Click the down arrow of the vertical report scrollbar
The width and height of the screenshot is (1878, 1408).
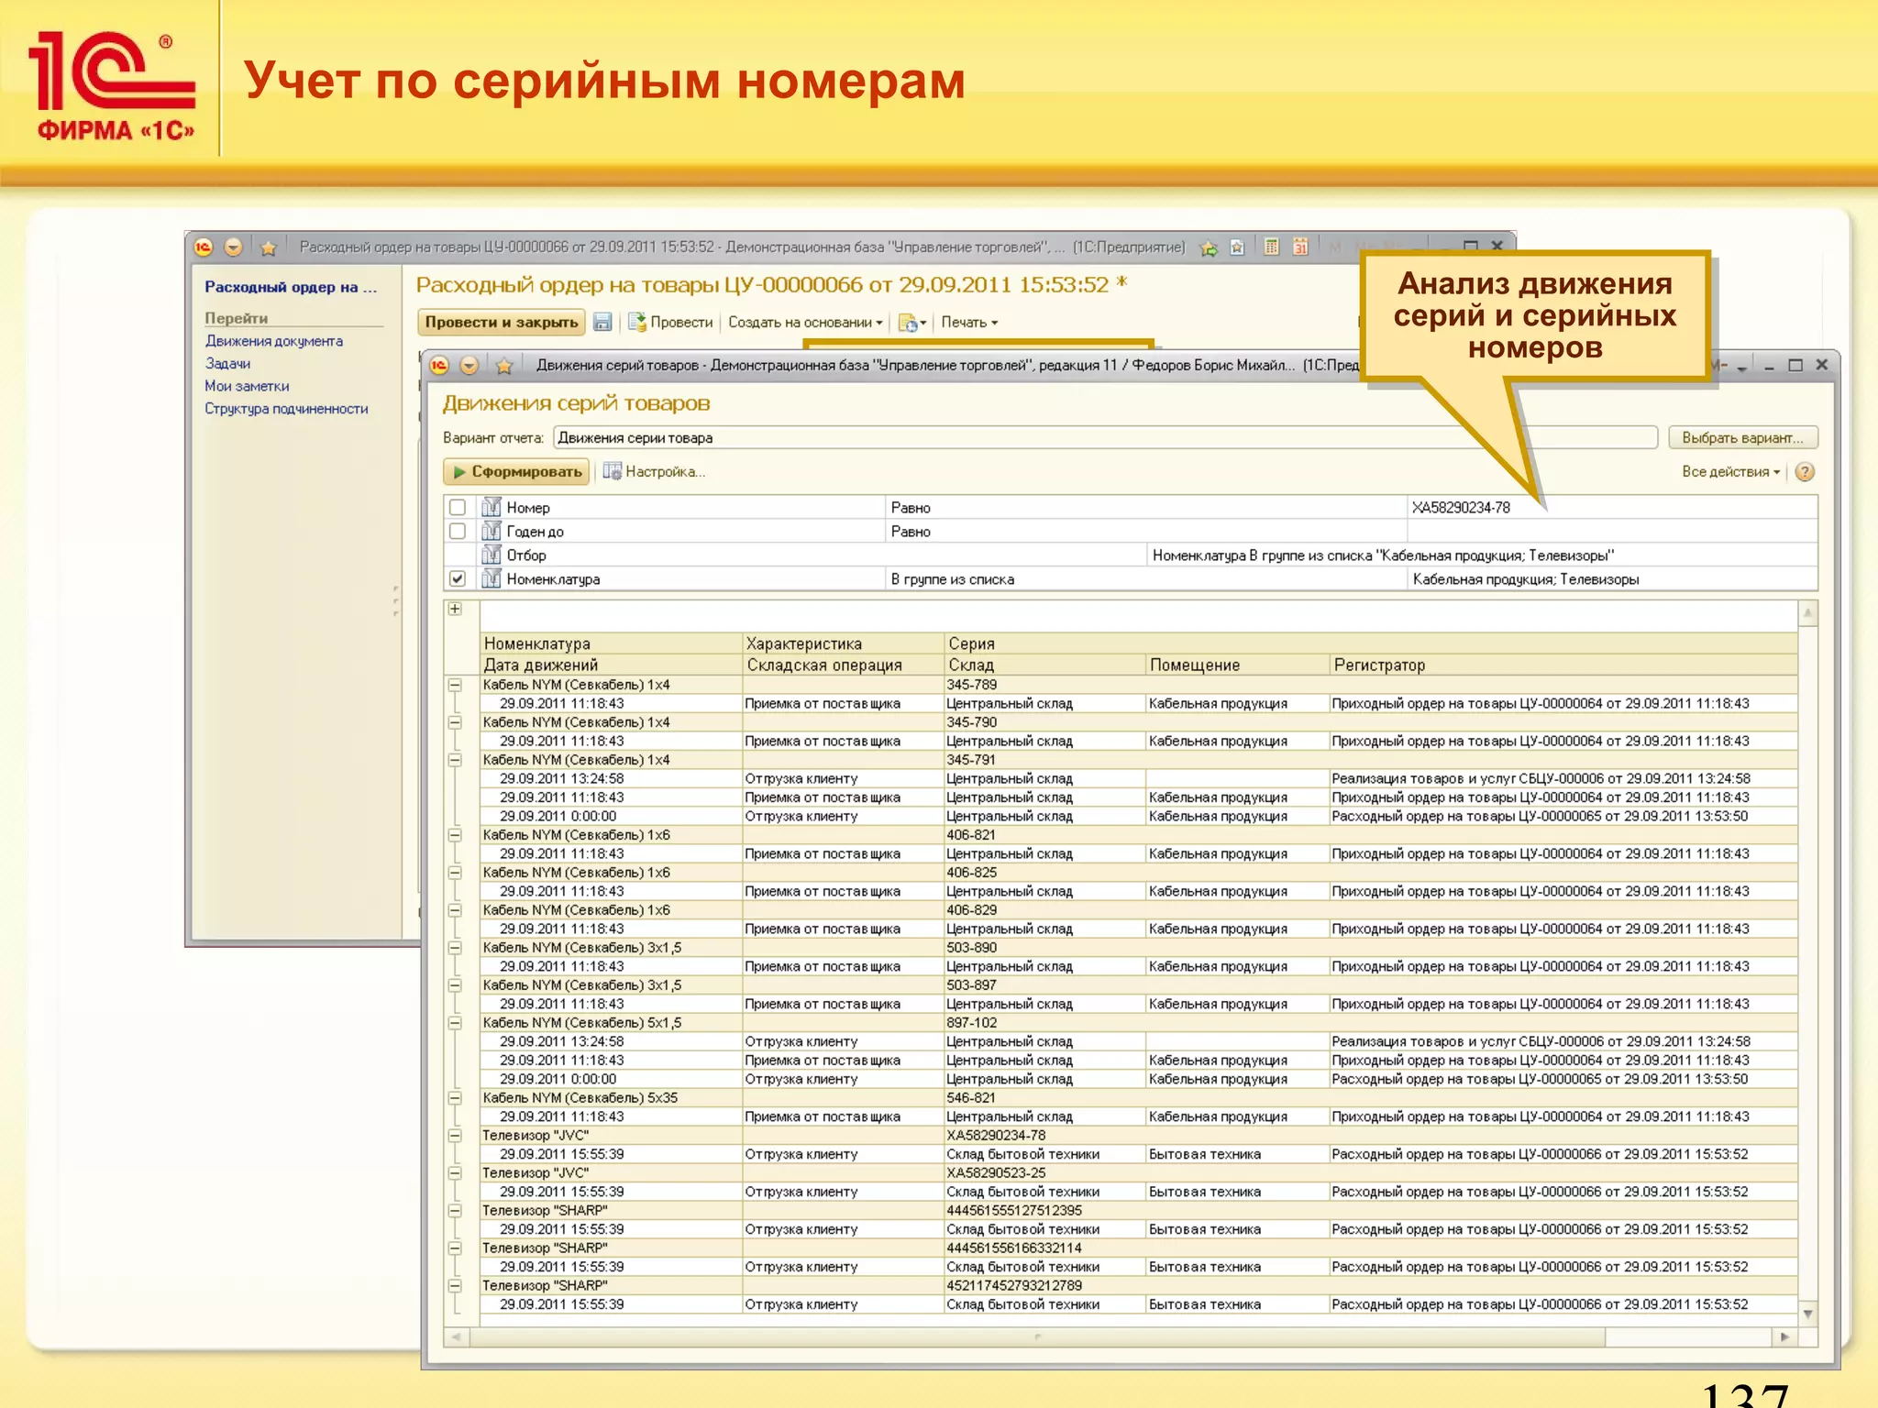pyautogui.click(x=1807, y=1314)
